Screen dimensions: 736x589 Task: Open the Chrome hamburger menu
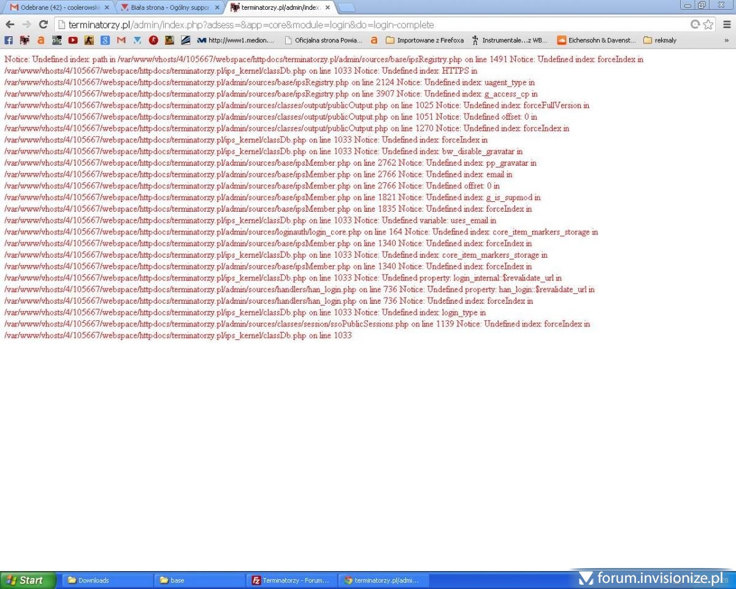tap(727, 25)
